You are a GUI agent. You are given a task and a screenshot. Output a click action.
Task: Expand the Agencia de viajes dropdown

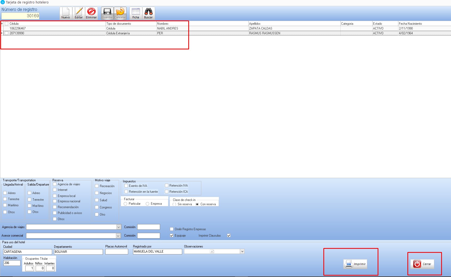119,227
